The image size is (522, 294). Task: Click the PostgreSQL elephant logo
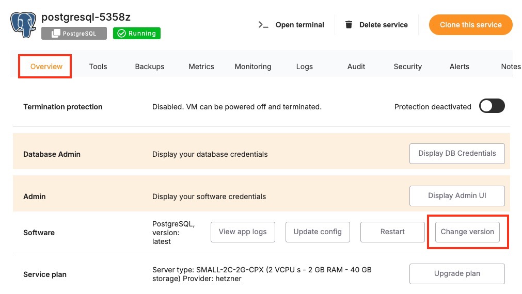tap(24, 25)
